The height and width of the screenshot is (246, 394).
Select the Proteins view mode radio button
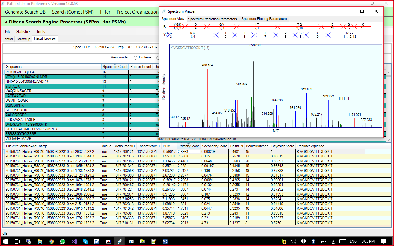pyautogui.click(x=135, y=58)
